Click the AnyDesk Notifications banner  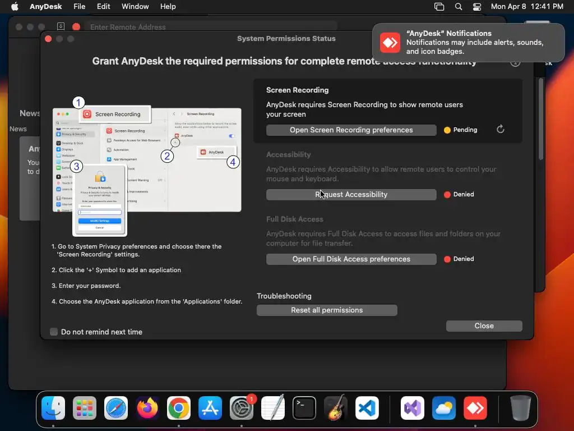[x=468, y=43]
